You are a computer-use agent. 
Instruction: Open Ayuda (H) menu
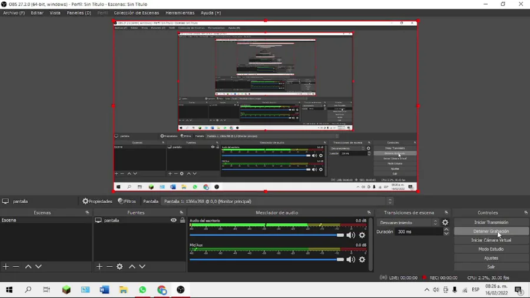[x=211, y=13]
